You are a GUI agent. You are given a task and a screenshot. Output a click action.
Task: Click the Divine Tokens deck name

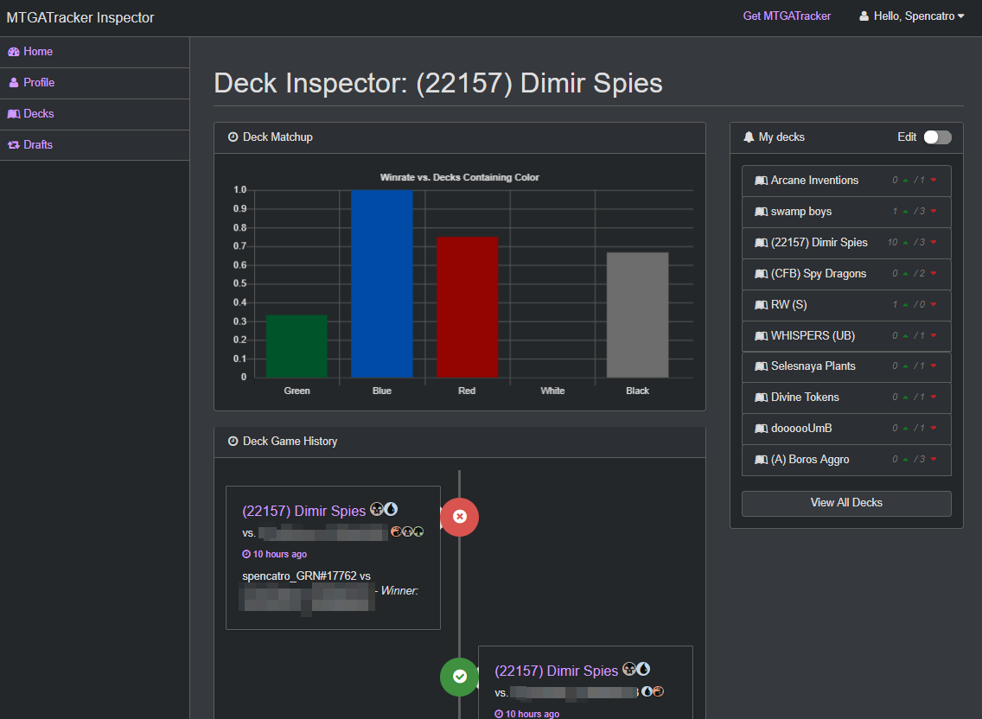pos(805,398)
